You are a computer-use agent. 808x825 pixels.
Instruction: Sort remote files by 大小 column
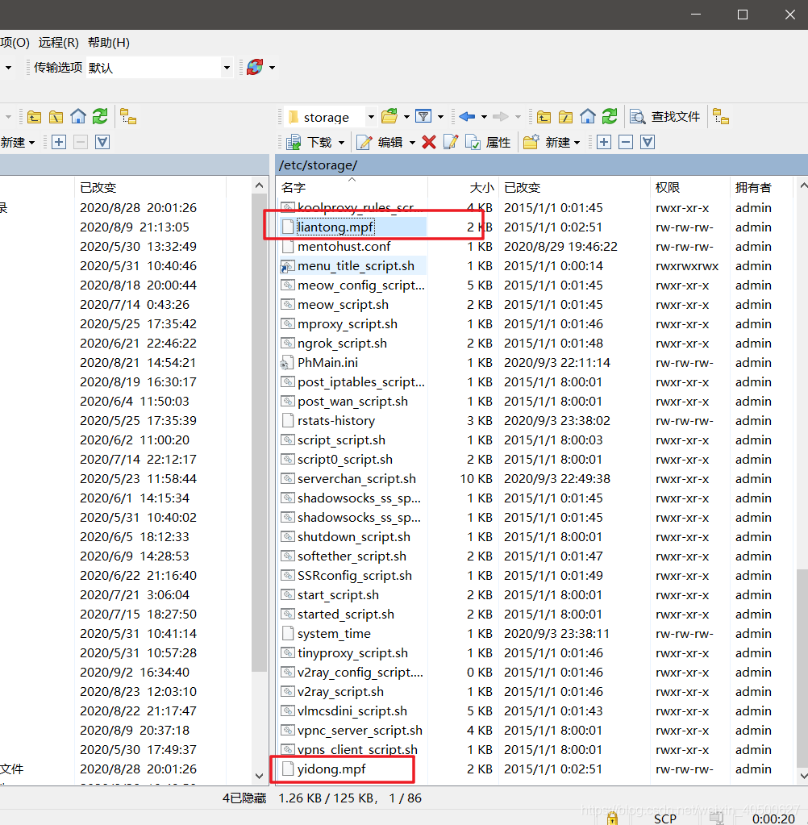click(463, 187)
